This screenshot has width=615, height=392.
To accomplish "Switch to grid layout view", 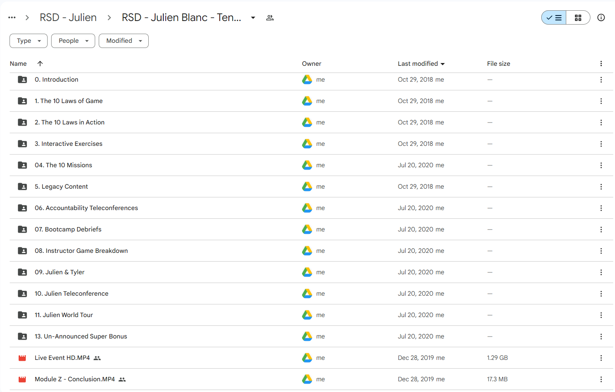I will (x=578, y=17).
